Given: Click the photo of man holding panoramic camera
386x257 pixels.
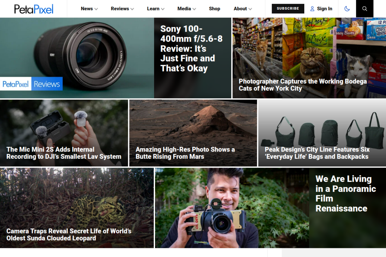Looking at the screenshot, I should [232, 208].
